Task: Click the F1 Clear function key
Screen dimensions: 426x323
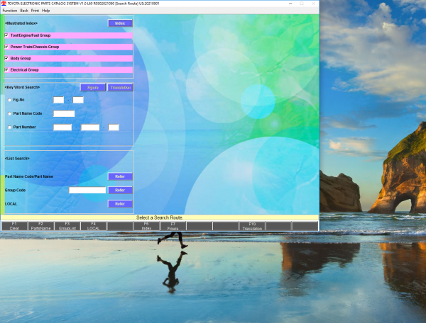Action: (x=15, y=226)
